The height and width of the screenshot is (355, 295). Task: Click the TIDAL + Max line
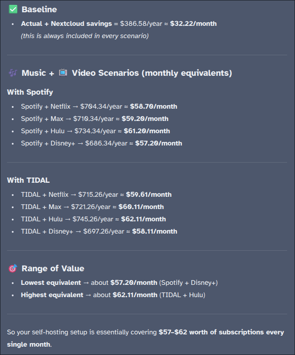pos(92,207)
